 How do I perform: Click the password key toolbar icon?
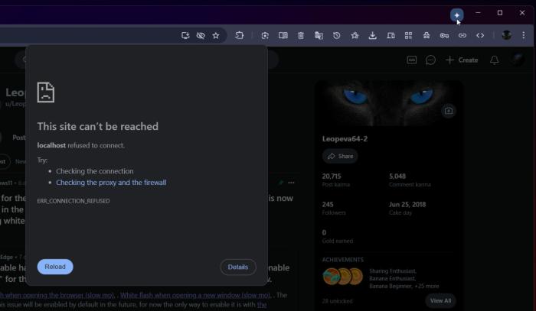pos(444,35)
